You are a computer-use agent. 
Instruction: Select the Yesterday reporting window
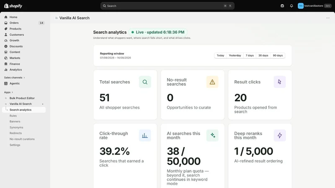235,56
